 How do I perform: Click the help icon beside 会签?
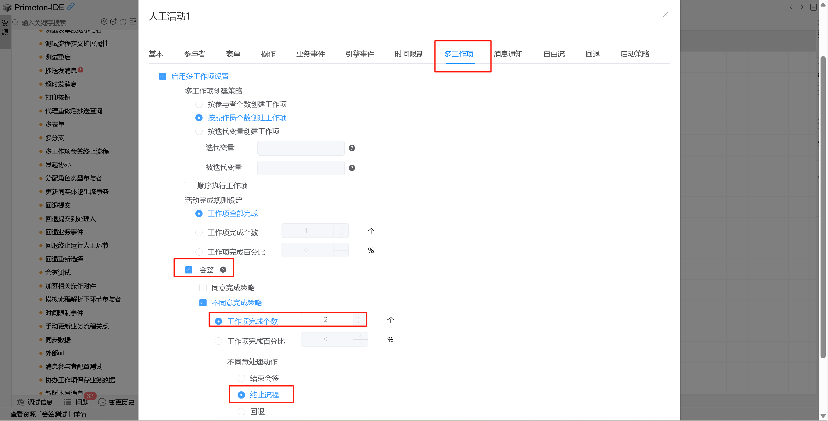coord(223,269)
